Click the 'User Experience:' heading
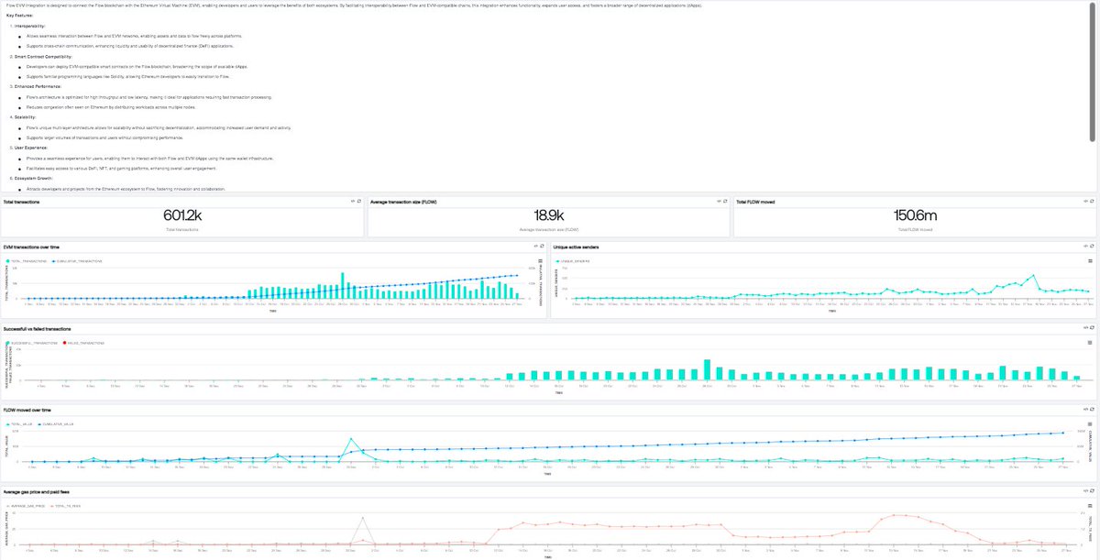 point(31,148)
